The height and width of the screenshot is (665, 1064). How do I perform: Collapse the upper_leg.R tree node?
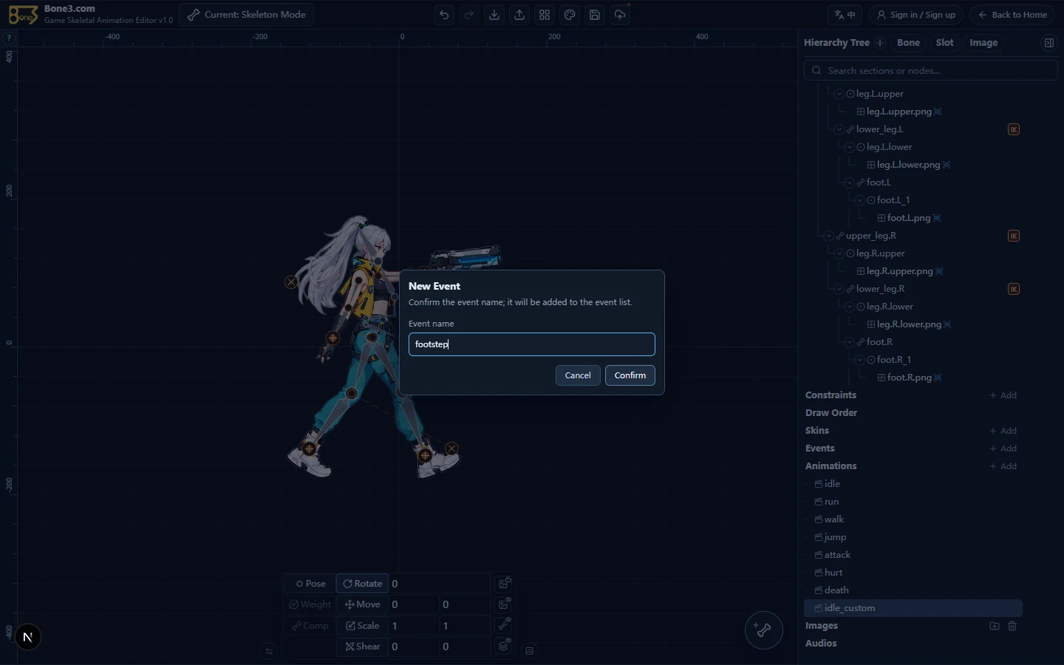click(829, 236)
